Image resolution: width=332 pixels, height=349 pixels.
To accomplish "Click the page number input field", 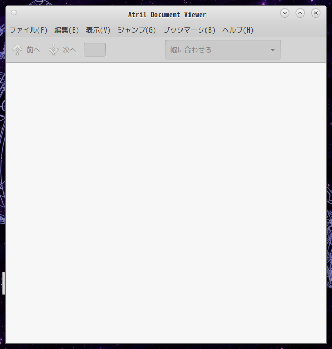I will (94, 50).
